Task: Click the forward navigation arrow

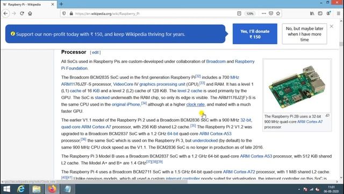Action: point(14,13)
